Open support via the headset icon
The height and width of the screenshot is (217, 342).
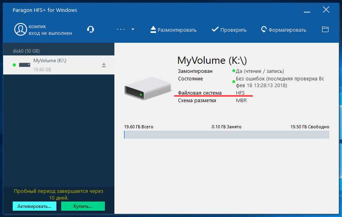(x=91, y=30)
